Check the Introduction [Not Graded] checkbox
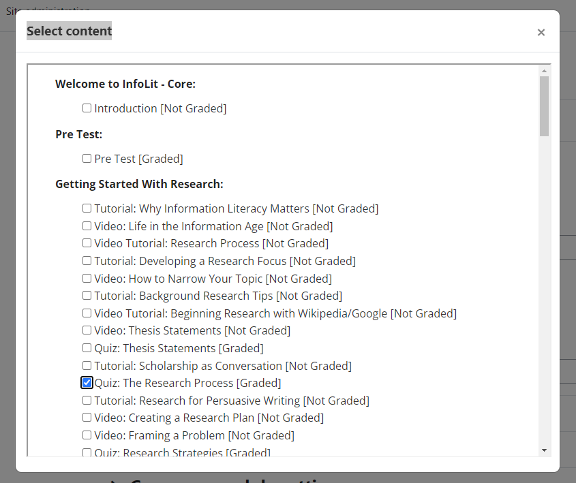Viewport: 576px width, 483px height. (x=87, y=108)
